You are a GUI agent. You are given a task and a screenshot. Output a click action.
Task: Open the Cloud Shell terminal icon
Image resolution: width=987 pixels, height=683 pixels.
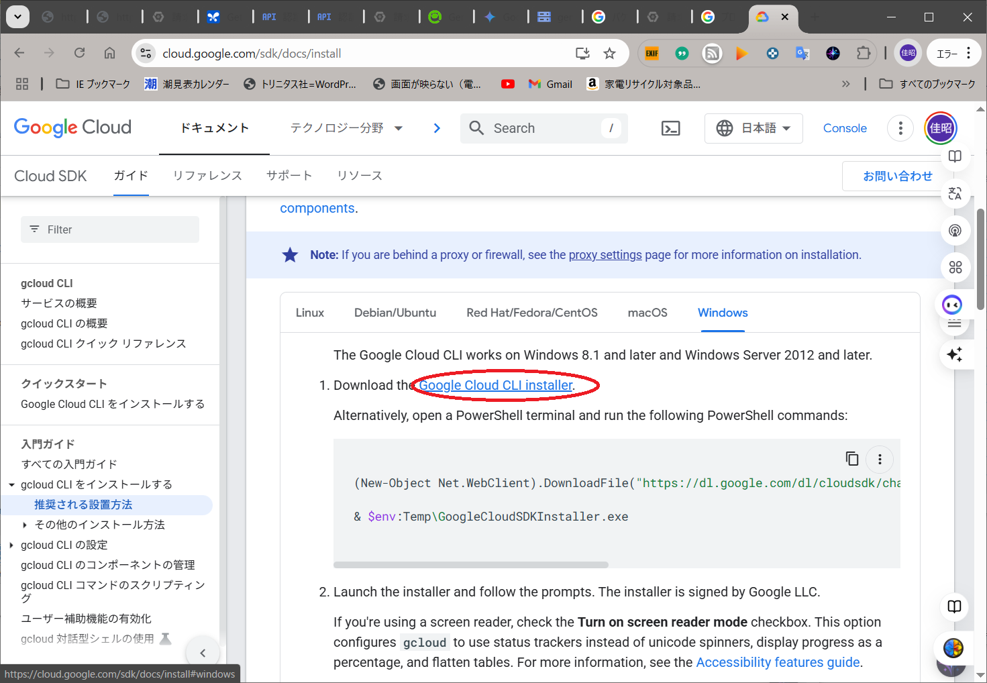(670, 128)
